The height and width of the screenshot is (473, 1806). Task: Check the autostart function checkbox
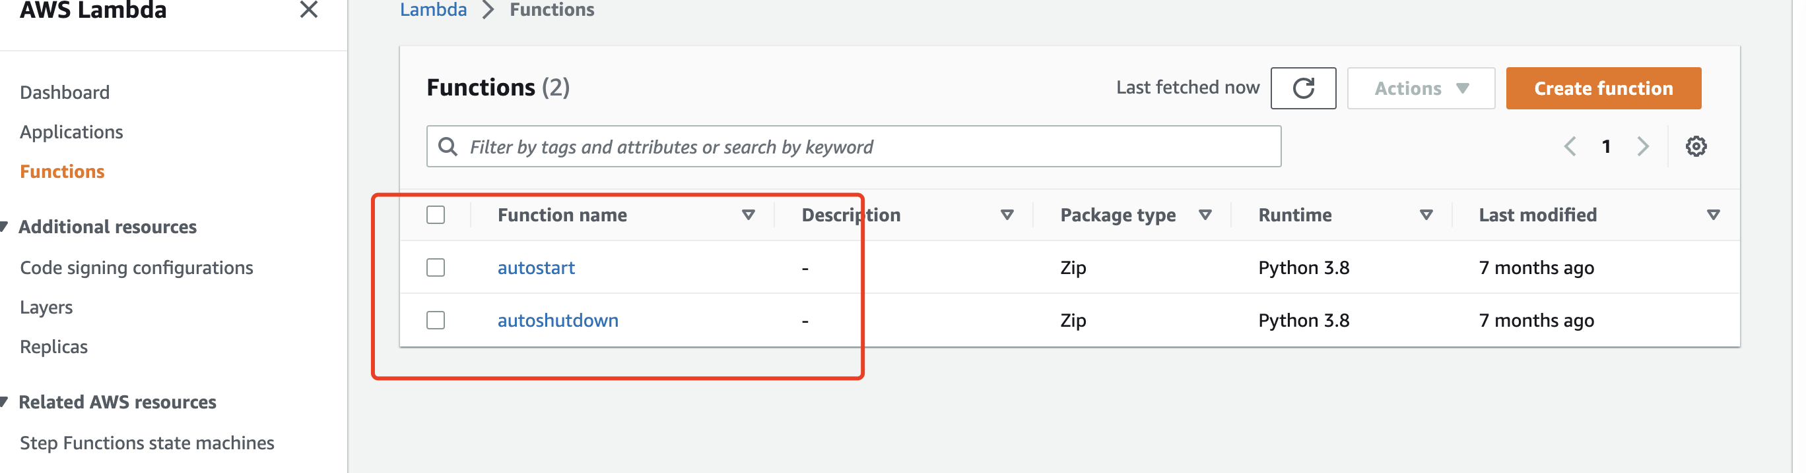(x=436, y=267)
